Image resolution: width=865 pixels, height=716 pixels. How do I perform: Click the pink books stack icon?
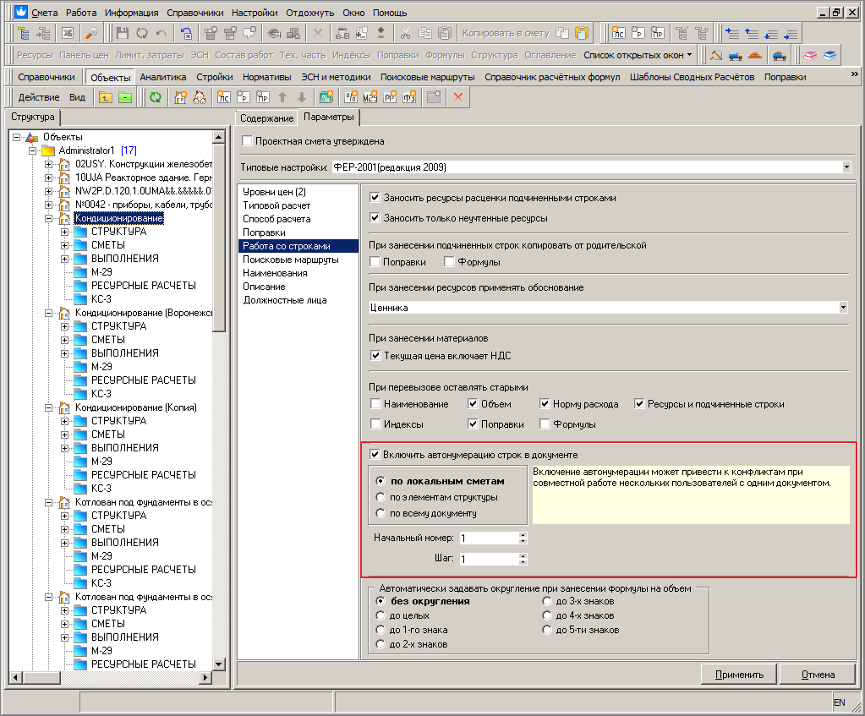click(809, 55)
